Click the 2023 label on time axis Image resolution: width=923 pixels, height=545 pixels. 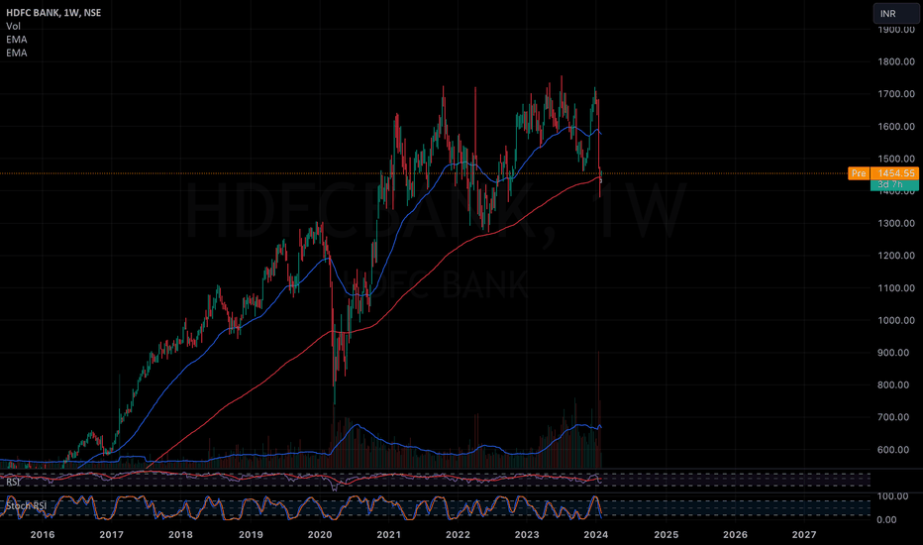[527, 535]
